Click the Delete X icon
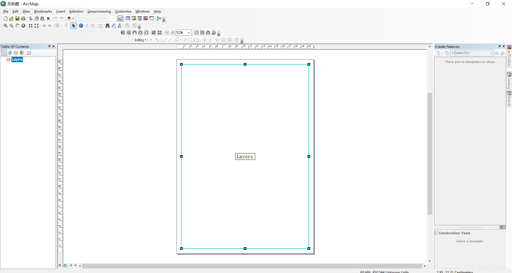The height and width of the screenshot is (273, 512). (48, 18)
